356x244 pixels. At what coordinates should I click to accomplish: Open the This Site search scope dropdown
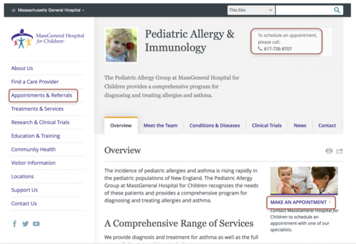(251, 10)
